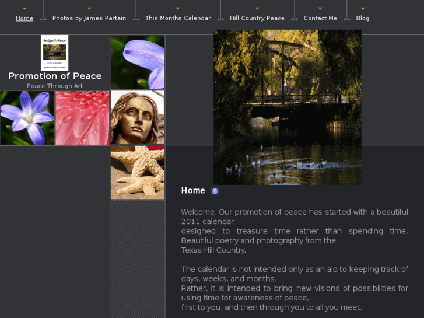The height and width of the screenshot is (318, 424).
Task: Click the Peace Through Art tagline
Action: [x=55, y=86]
